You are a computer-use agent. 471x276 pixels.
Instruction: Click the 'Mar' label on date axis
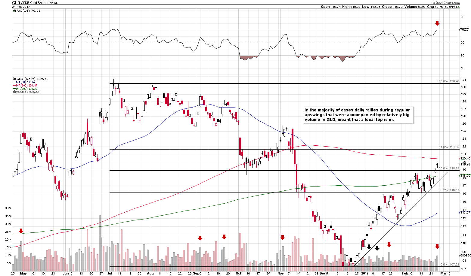(x=443, y=274)
